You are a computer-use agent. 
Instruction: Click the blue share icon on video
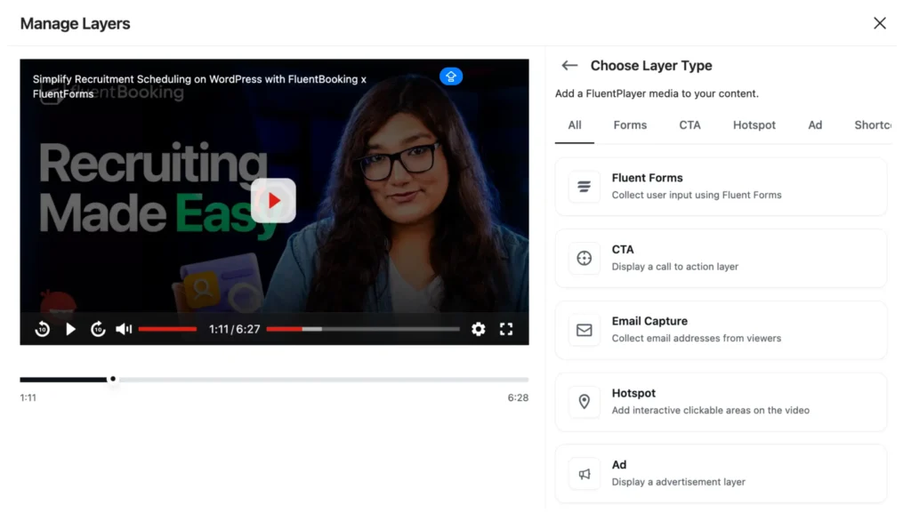coord(451,76)
